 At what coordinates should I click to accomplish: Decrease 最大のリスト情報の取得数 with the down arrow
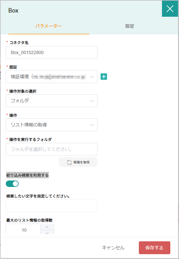click(47, 232)
